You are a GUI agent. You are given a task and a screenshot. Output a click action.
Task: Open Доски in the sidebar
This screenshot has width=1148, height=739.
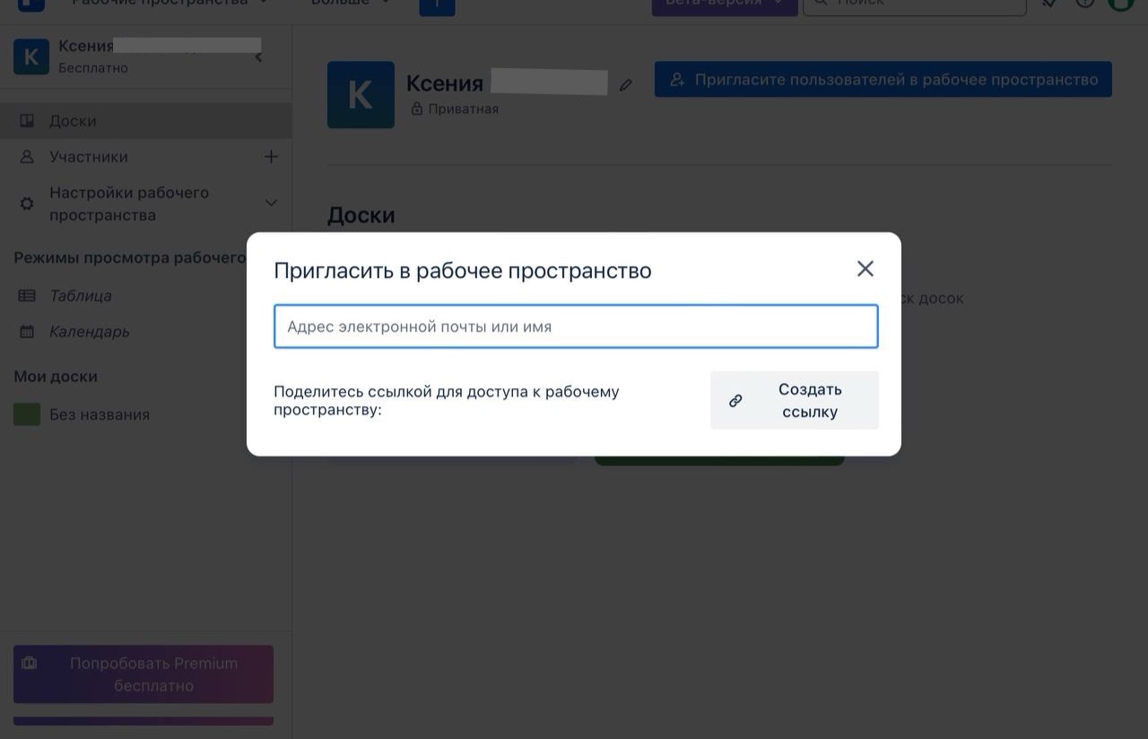[145, 121]
